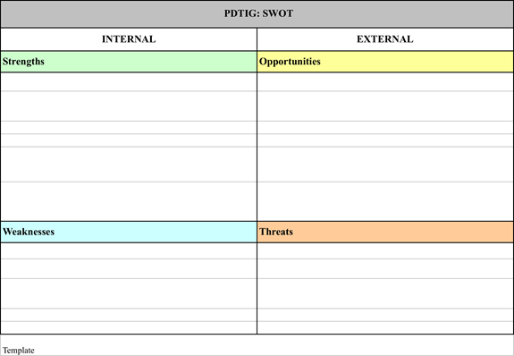Select the first empty row under Strengths
Screen dimensions: 514x356
(129, 81)
